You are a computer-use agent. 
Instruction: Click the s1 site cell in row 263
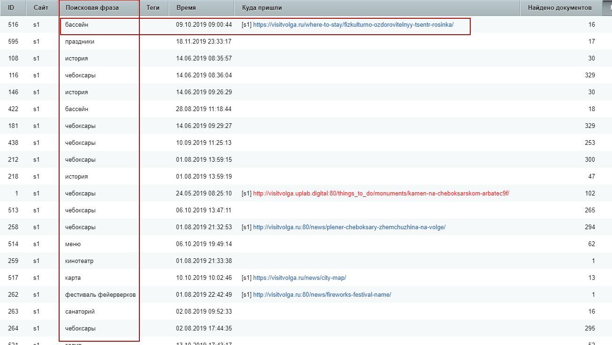(37, 312)
